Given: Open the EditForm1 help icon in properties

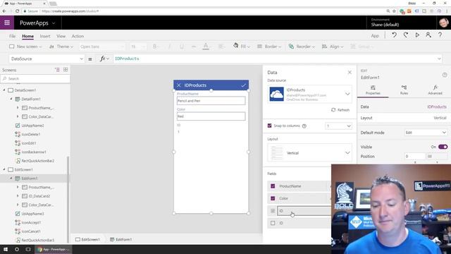Looking at the screenshot, I should [445, 75].
